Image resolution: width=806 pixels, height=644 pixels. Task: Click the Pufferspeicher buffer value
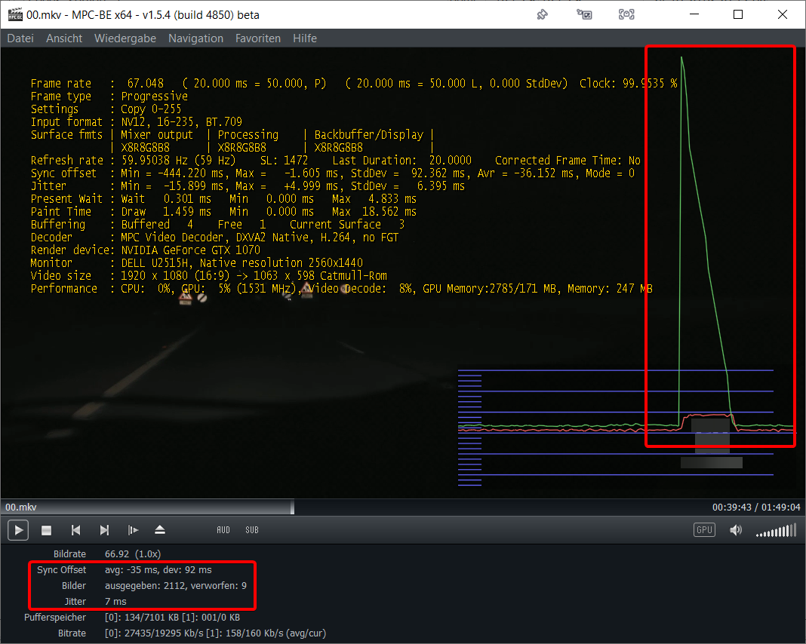click(172, 618)
